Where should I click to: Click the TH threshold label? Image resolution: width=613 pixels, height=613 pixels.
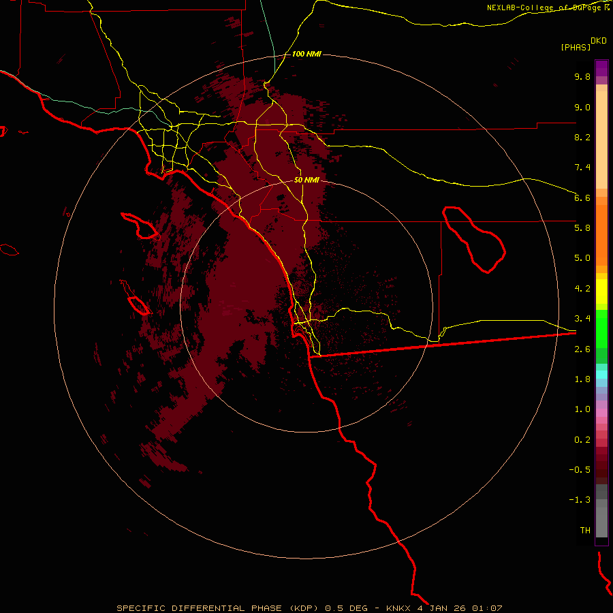pyautogui.click(x=585, y=531)
